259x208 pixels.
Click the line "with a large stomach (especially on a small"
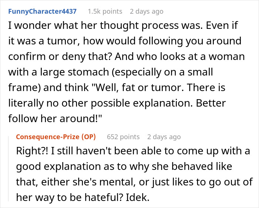111,72
